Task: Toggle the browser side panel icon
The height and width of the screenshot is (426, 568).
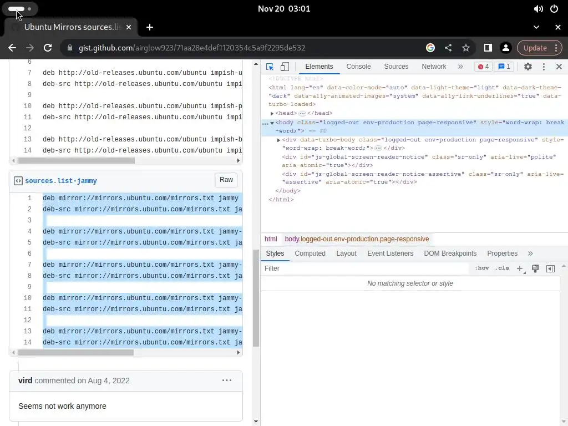Action: point(488,48)
